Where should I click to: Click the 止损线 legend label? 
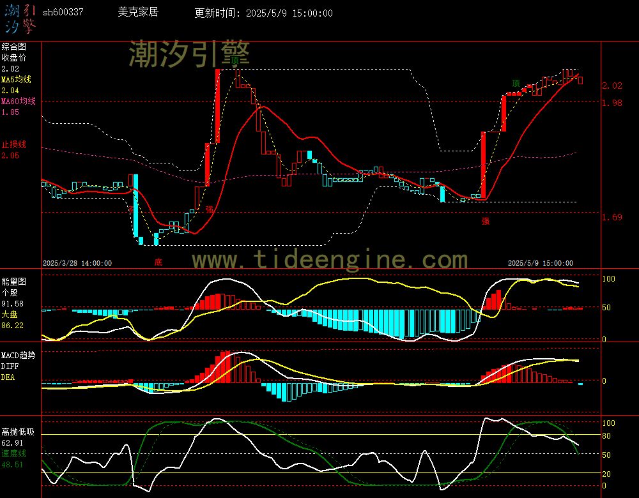click(13, 144)
